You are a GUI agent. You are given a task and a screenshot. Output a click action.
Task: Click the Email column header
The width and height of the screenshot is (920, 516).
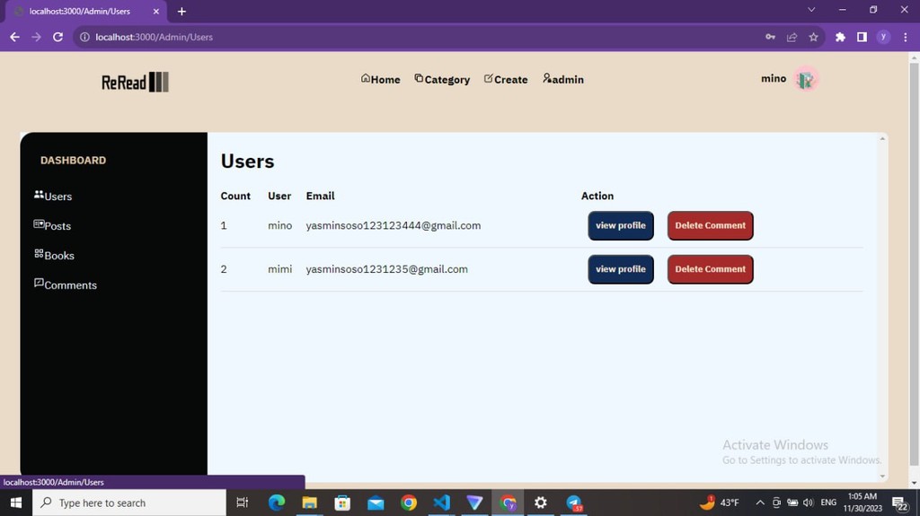click(321, 196)
